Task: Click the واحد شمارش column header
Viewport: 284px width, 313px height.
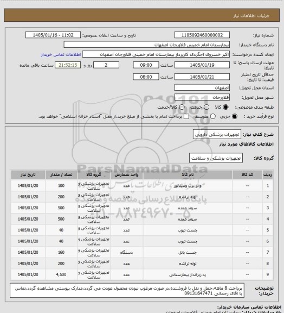Action: pyautogui.click(x=126, y=174)
